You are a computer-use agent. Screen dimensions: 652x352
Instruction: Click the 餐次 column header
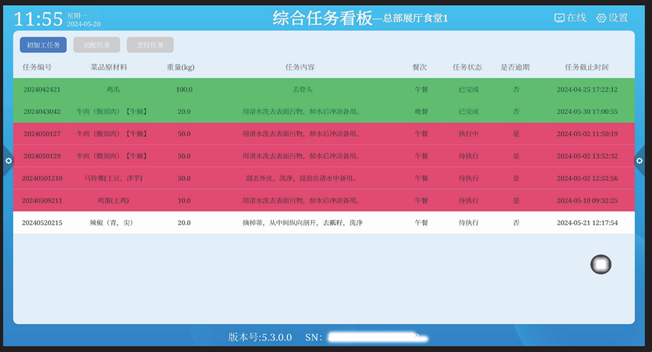(x=419, y=67)
